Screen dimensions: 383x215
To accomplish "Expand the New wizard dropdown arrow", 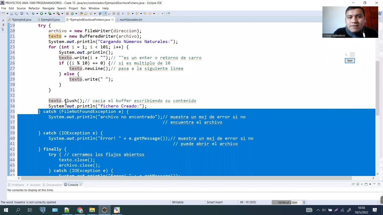I will [7, 13].
